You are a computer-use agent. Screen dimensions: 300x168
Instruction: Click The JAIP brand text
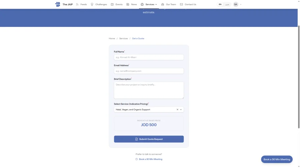pos(68,4)
